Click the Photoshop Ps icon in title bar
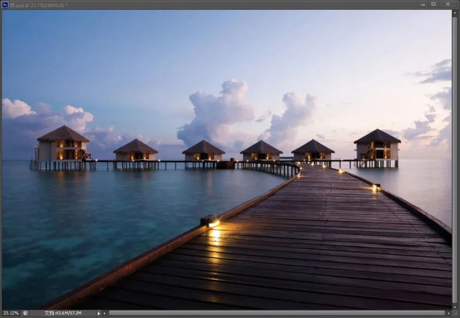This screenshot has height=318, width=460. coord(5,5)
